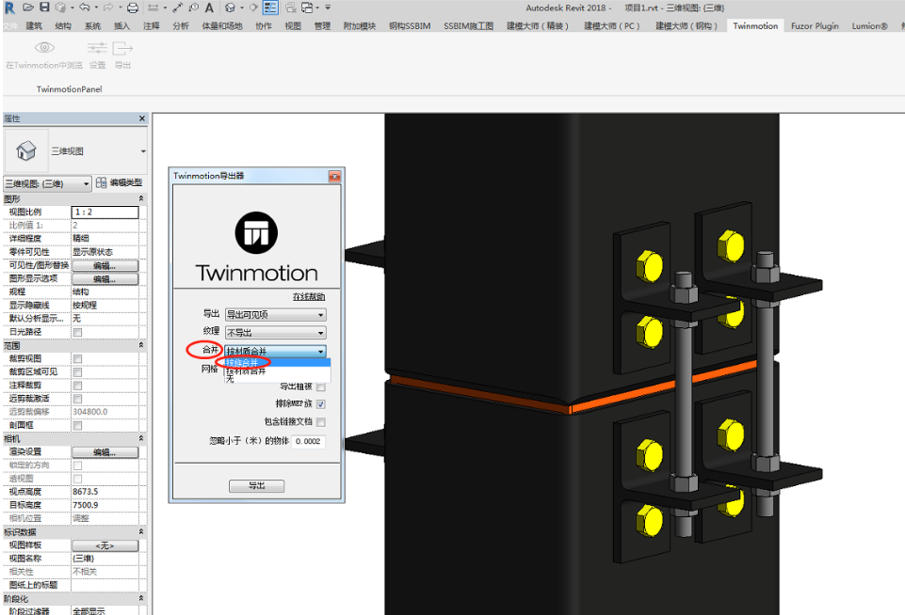905x615 pixels.
Task: Undo the last action
Action: click(85, 8)
